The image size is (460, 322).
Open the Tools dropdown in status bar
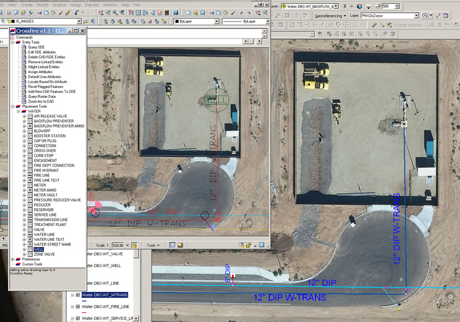(153, 245)
